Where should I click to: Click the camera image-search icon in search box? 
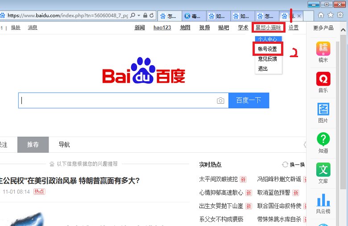click(x=220, y=100)
